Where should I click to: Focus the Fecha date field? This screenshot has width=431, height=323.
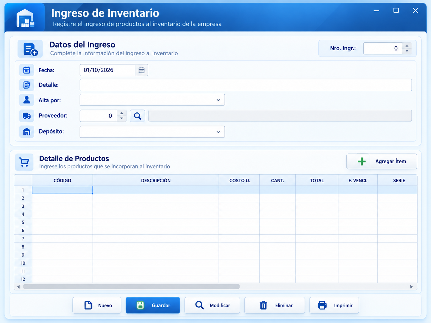[107, 70]
